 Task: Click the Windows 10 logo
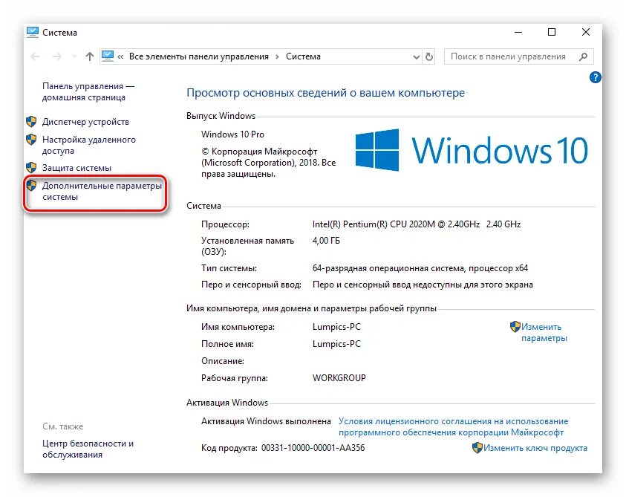click(x=472, y=150)
